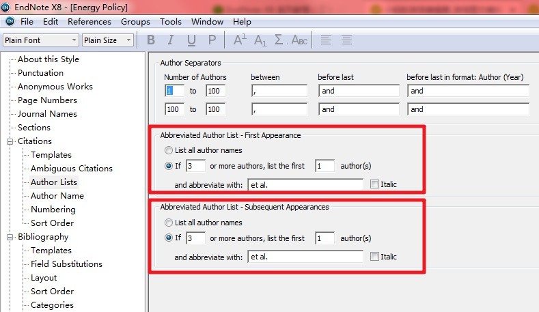Click Subsequent Appearances author threshold field
The width and height of the screenshot is (539, 312).
[x=195, y=238]
